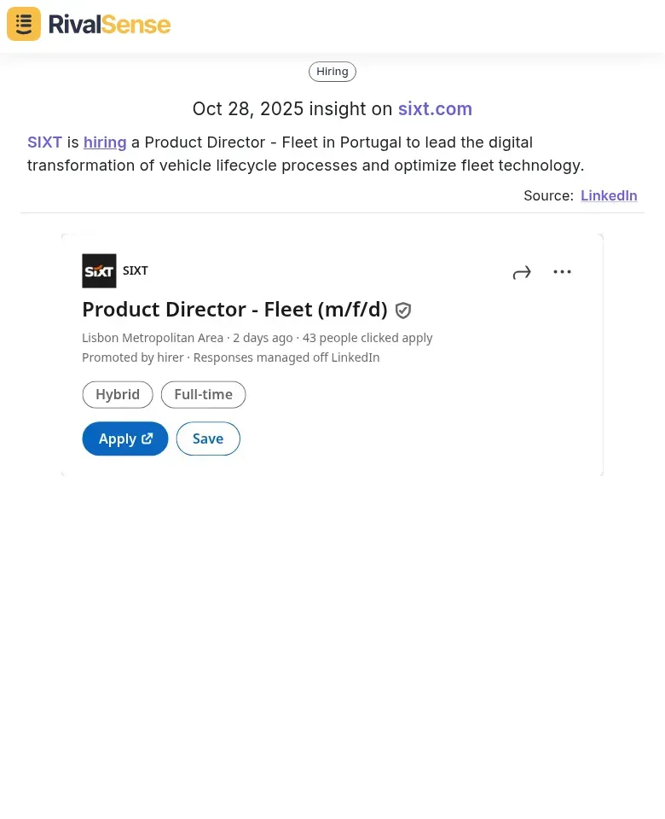The image size is (665, 819).
Task: Select the Hybrid work tag
Action: tap(118, 394)
